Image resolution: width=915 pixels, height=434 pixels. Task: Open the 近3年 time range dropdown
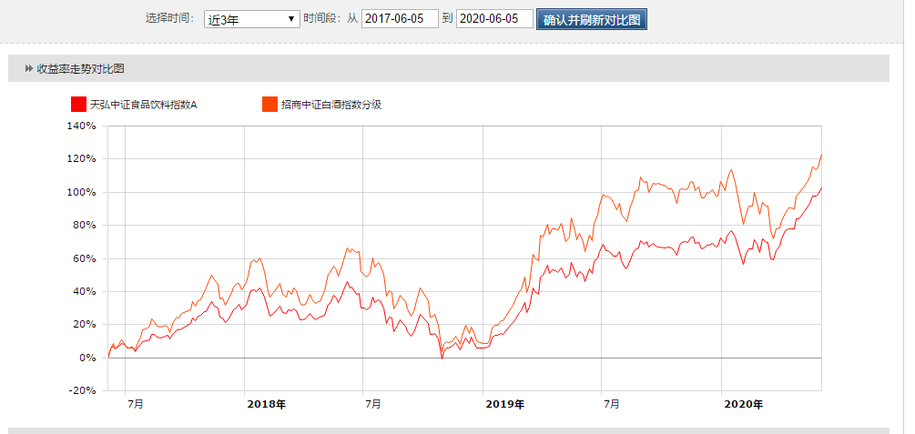click(252, 20)
